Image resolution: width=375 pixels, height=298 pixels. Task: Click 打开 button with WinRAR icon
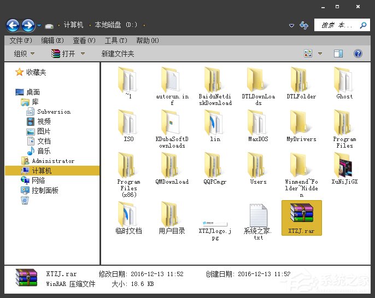coord(63,54)
